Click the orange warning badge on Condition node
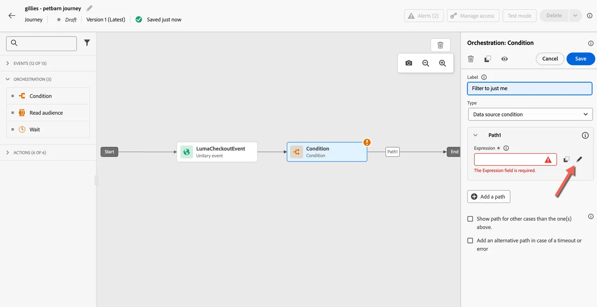 367,142
